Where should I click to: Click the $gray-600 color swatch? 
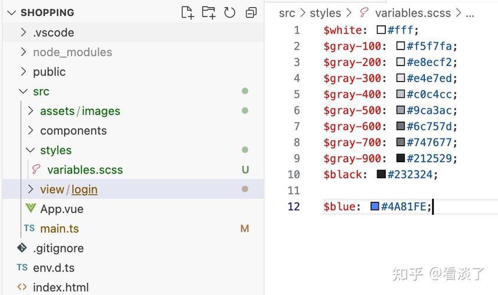pos(401,126)
